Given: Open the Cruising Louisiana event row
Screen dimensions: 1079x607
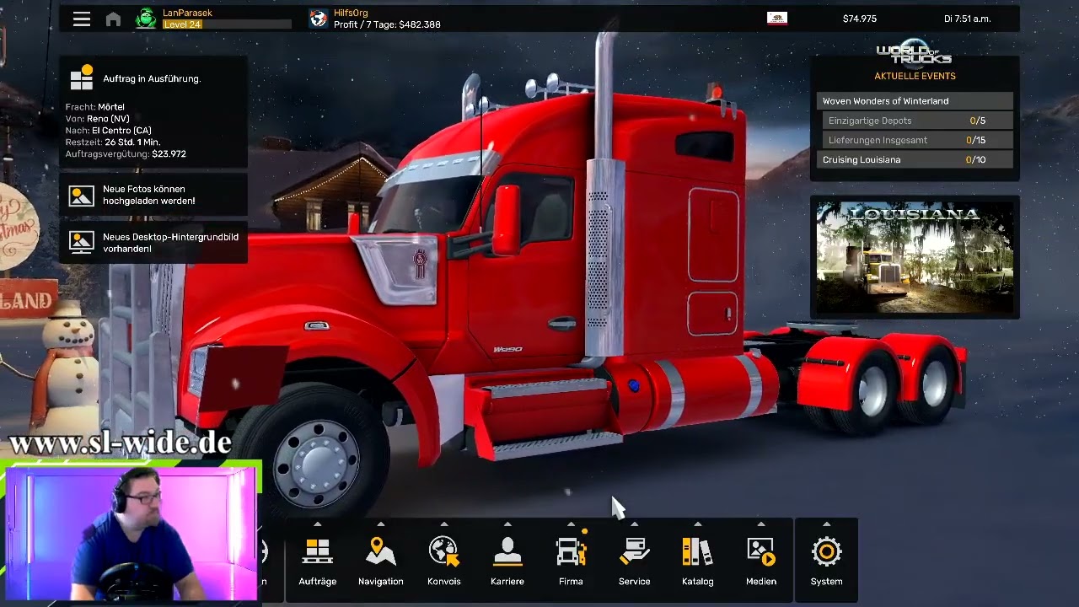Looking at the screenshot, I should tap(915, 160).
